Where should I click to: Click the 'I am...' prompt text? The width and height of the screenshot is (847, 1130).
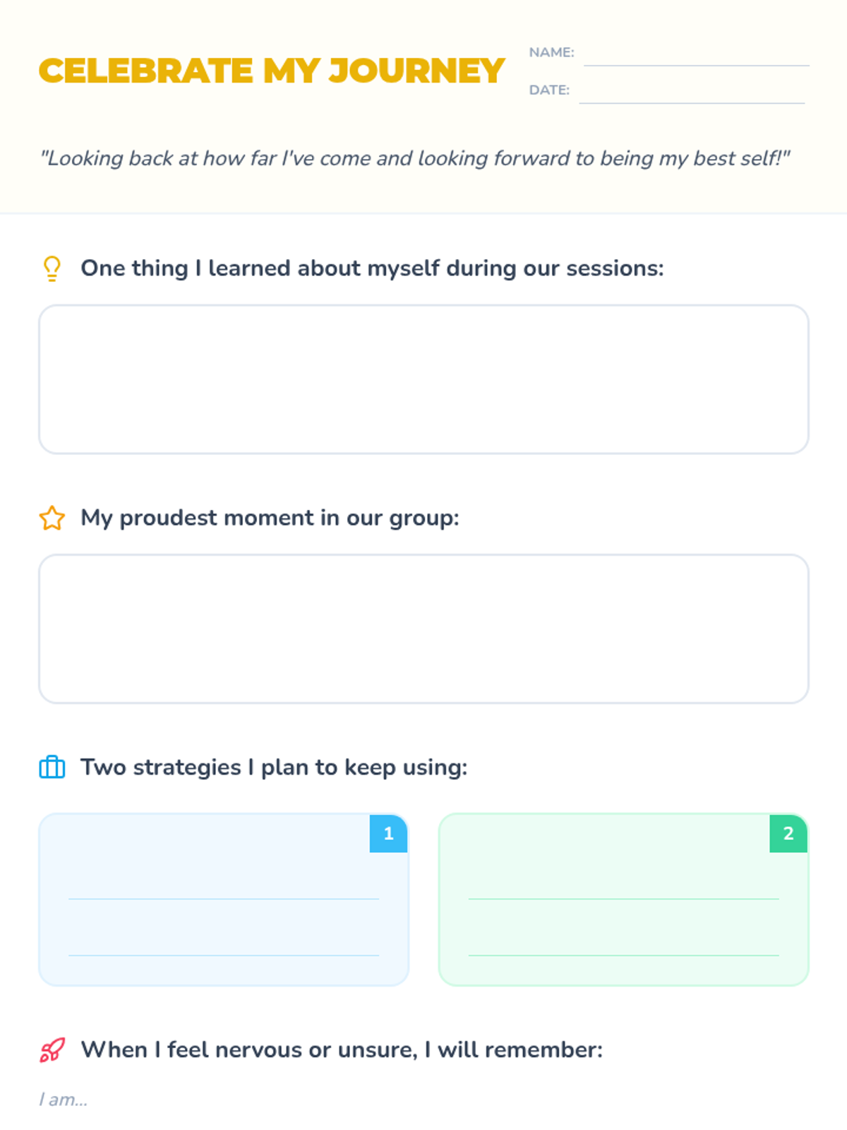click(64, 1100)
